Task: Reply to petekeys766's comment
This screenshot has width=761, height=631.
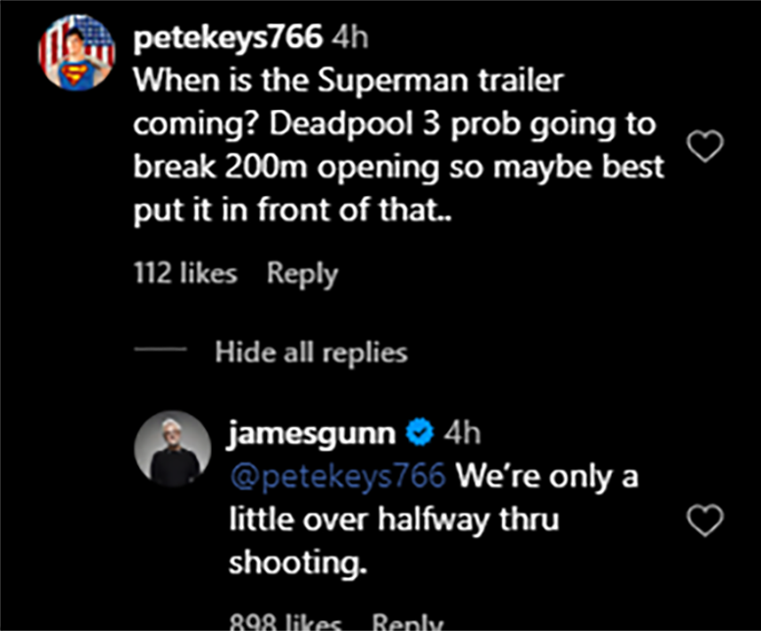Action: pyautogui.click(x=302, y=273)
